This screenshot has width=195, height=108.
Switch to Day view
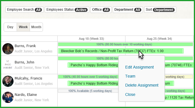coord(10,27)
